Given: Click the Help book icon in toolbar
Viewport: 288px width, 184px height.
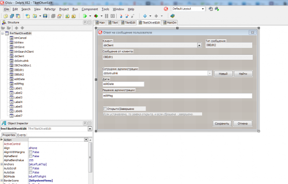Looking at the screenshot, I should 172,16.
